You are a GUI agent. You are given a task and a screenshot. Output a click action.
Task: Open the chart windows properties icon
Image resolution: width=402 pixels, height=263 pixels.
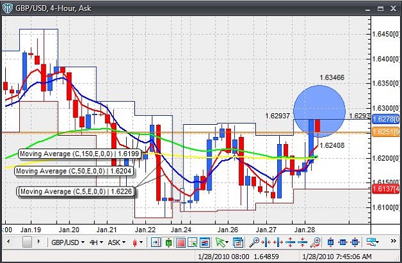238,242
